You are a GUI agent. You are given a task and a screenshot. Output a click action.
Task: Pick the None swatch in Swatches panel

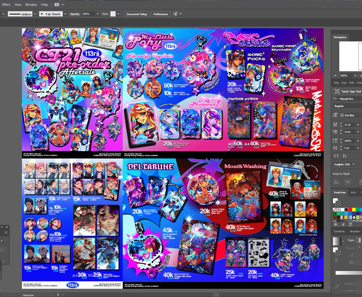[335, 209]
